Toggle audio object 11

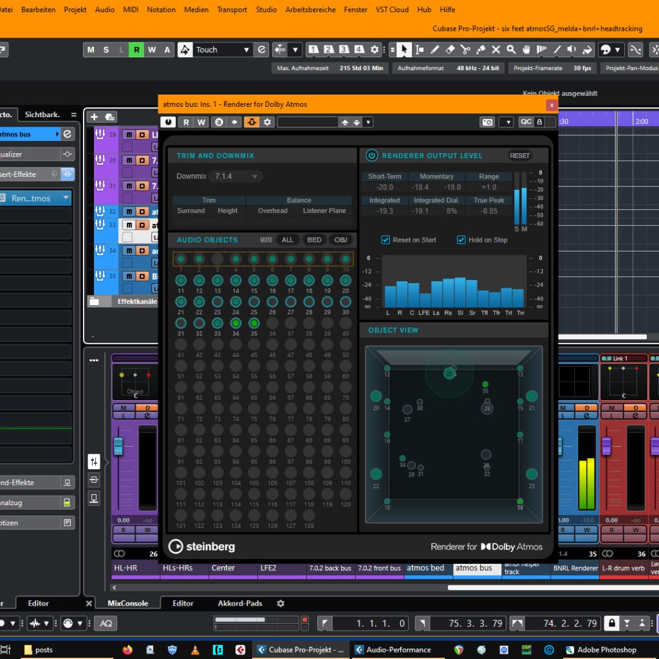point(181,281)
